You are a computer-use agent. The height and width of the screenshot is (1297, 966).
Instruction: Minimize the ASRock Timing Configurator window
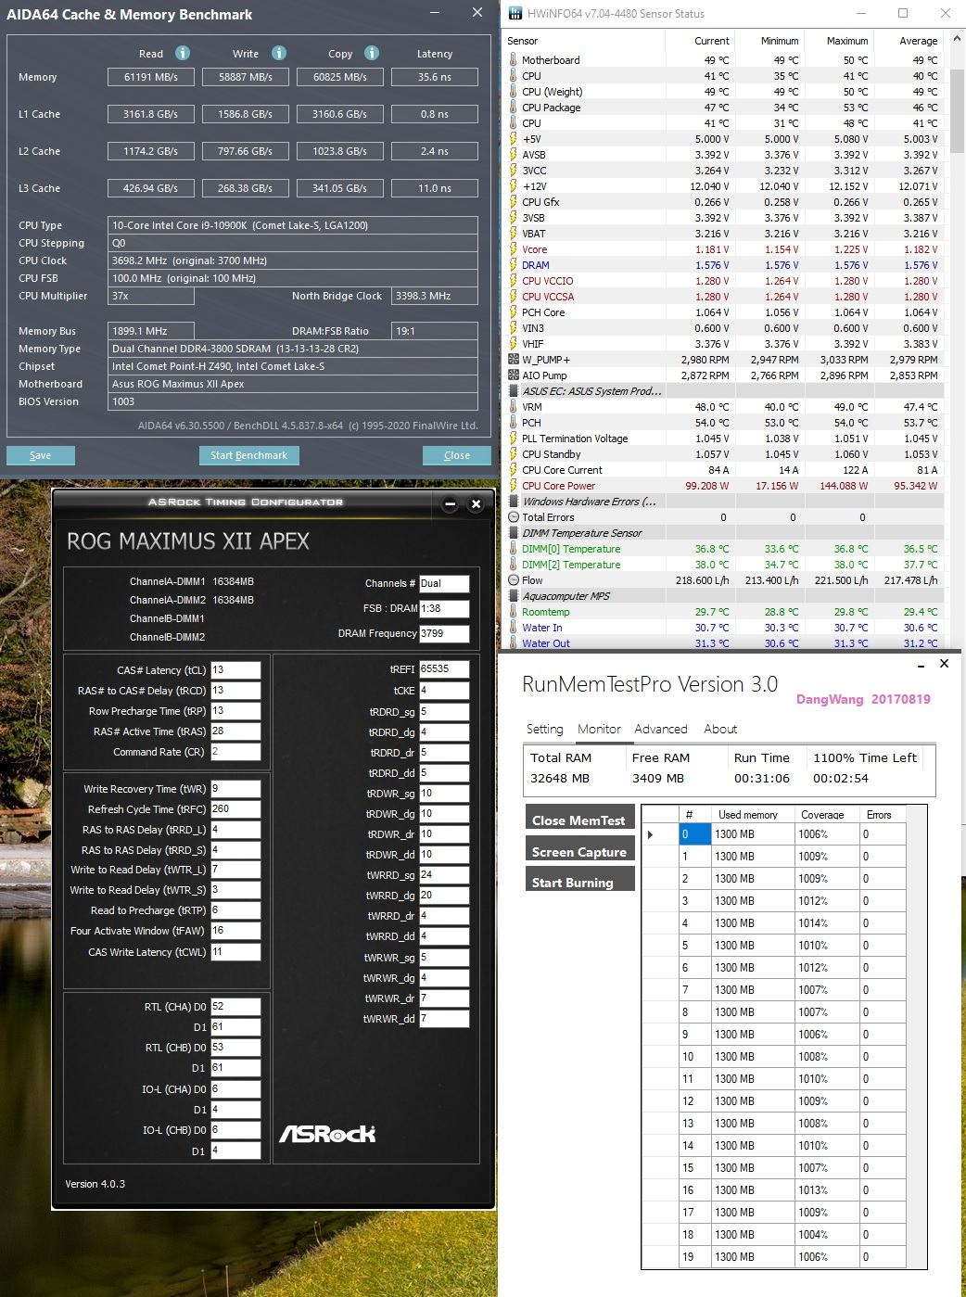450,505
